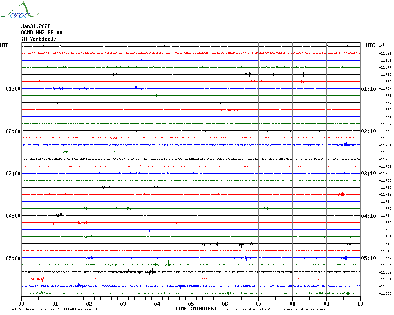Click the 03:10 right-side time label
Screen dimensions: 394x315
368,174
